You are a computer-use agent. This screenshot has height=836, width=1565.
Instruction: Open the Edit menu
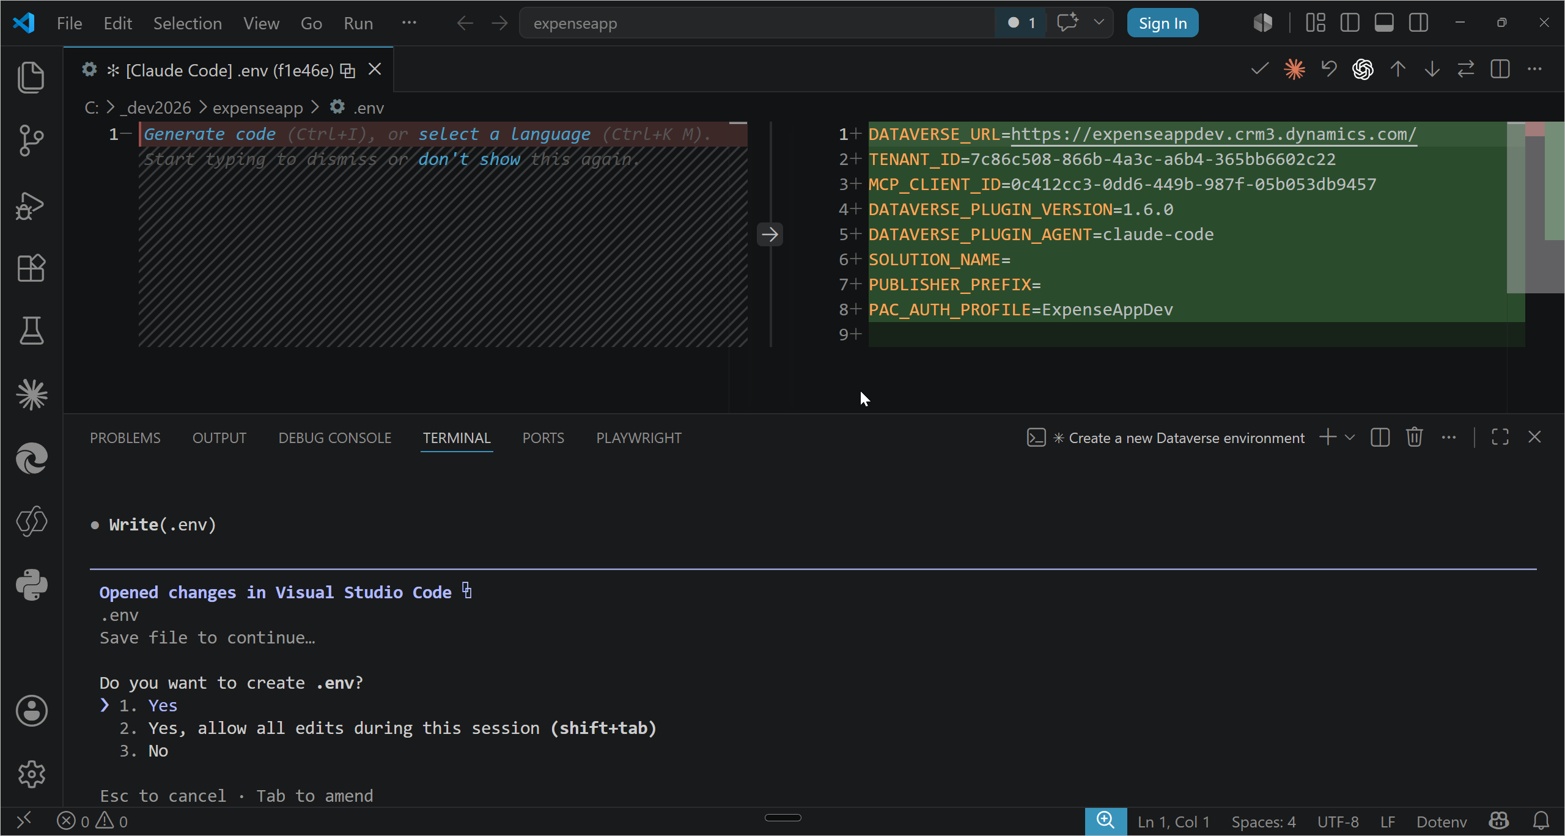pyautogui.click(x=117, y=23)
